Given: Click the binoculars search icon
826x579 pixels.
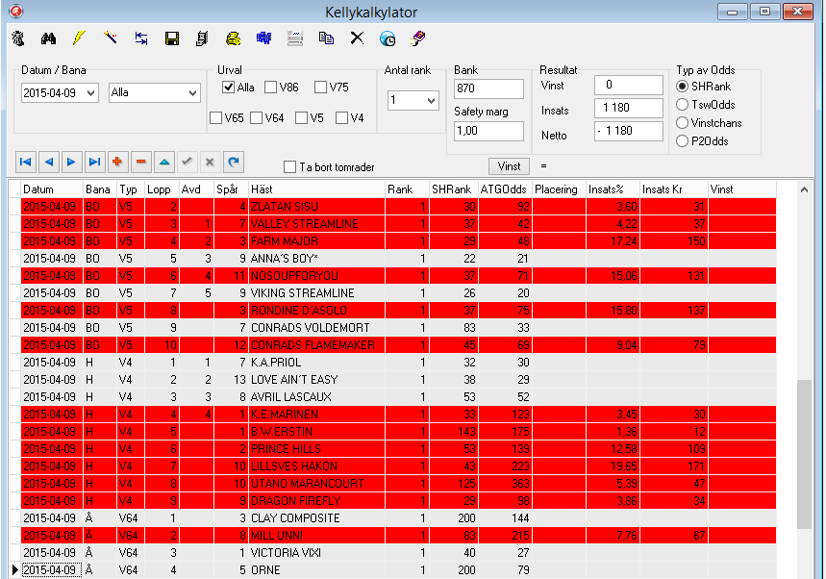Looking at the screenshot, I should click(x=48, y=38).
